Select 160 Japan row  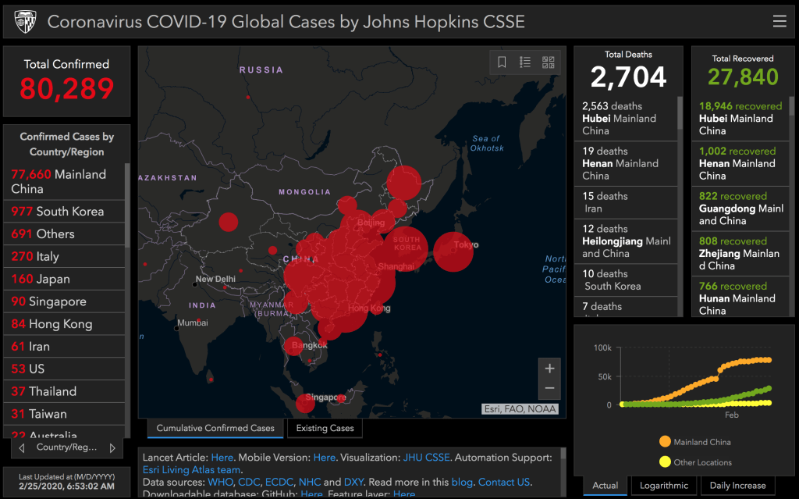(64, 279)
